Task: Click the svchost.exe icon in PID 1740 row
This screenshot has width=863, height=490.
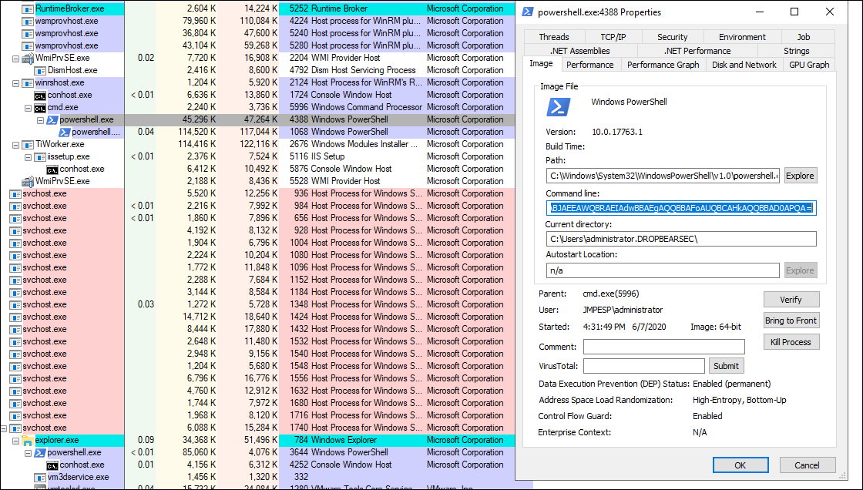Action: [15, 428]
